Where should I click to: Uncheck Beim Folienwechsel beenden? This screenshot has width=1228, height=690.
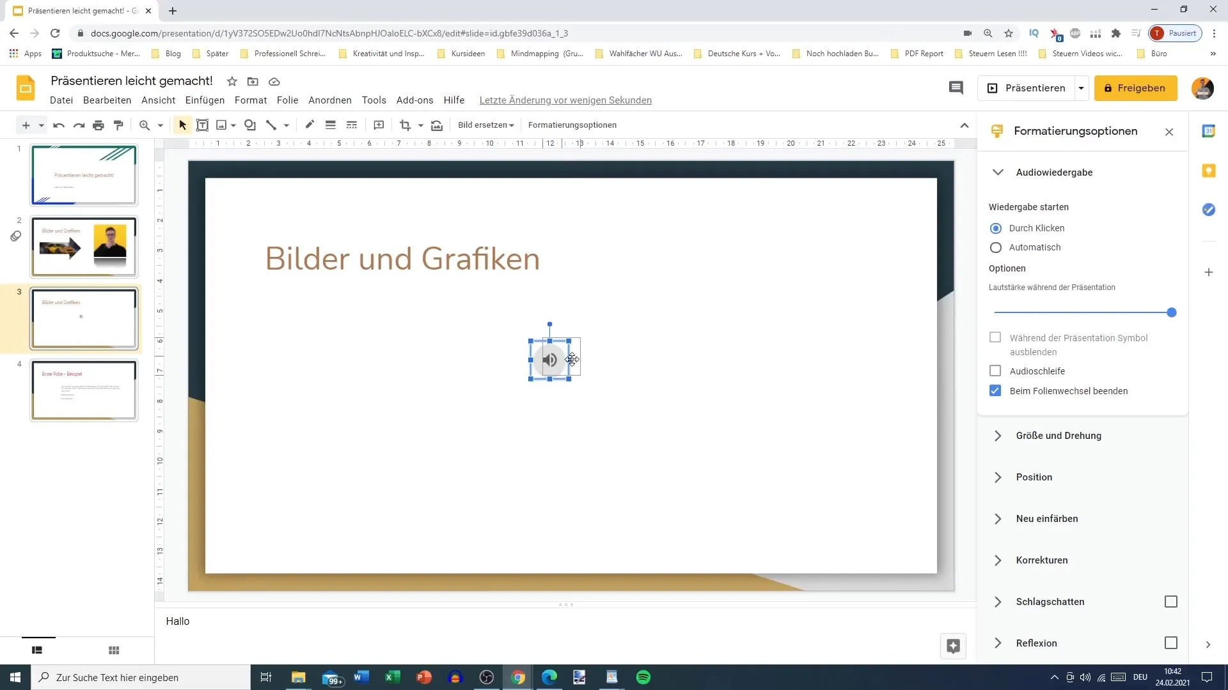(x=995, y=391)
